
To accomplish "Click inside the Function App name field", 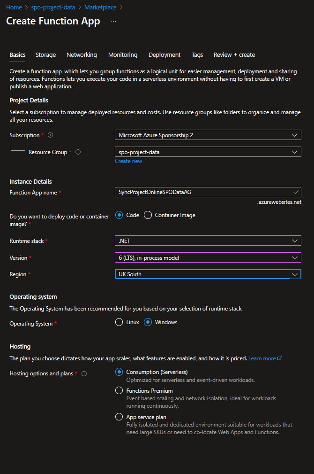I will pyautogui.click(x=197, y=192).
